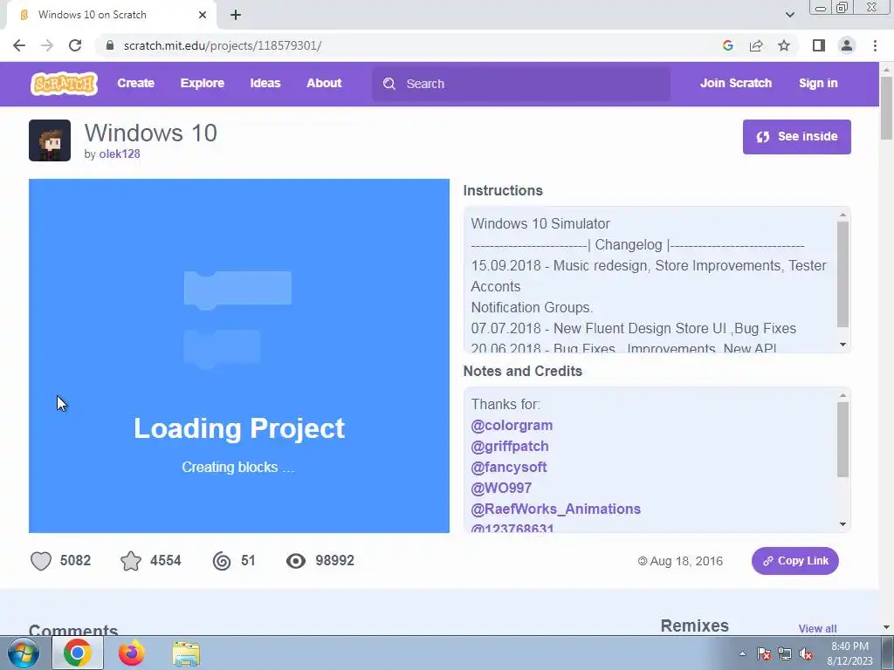894x670 pixels.
Task: Launch Firefox from the taskbar
Action: pyautogui.click(x=132, y=653)
